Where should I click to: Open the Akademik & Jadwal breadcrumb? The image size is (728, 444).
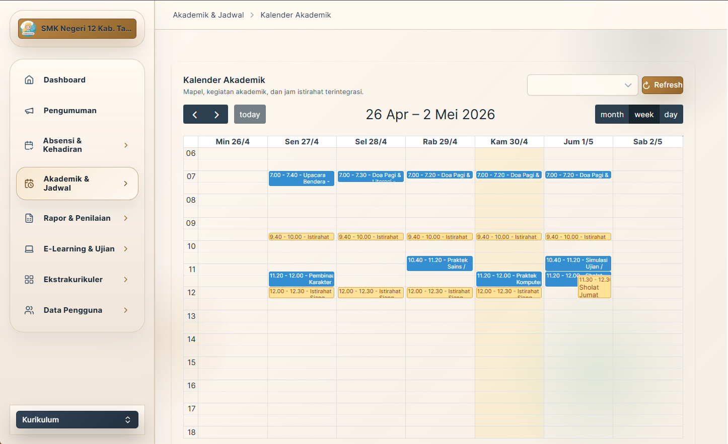point(208,15)
